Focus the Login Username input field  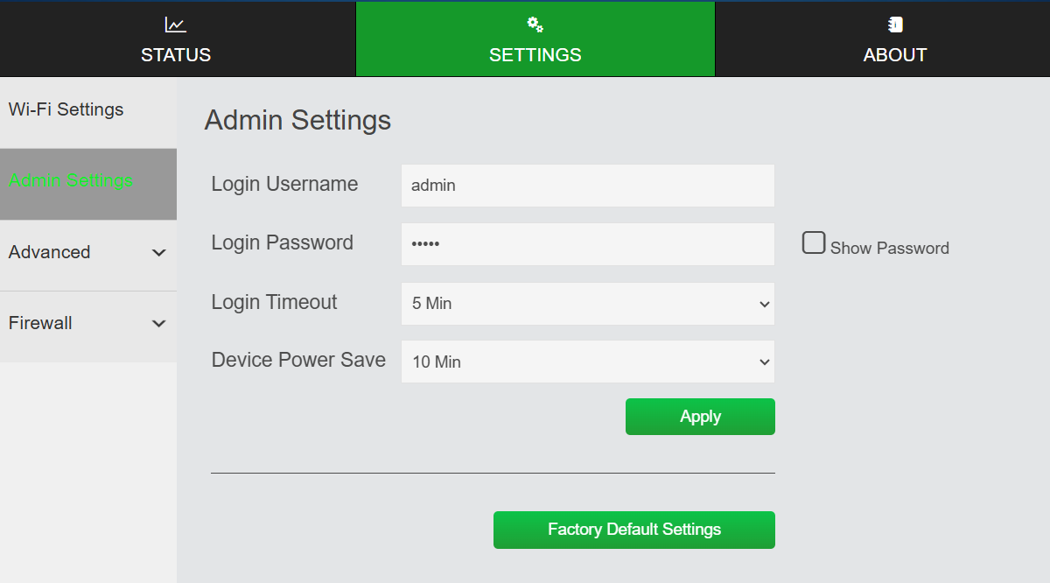[x=587, y=186]
